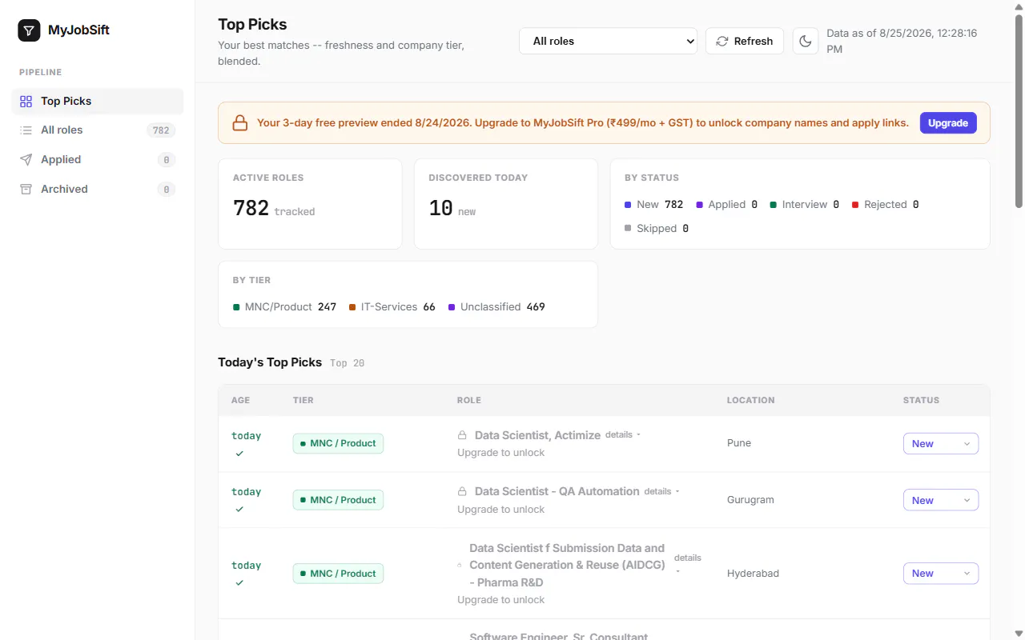Image resolution: width=1025 pixels, height=640 pixels.
Task: Click the checkmark icon in the Pune row
Action: 239,454
